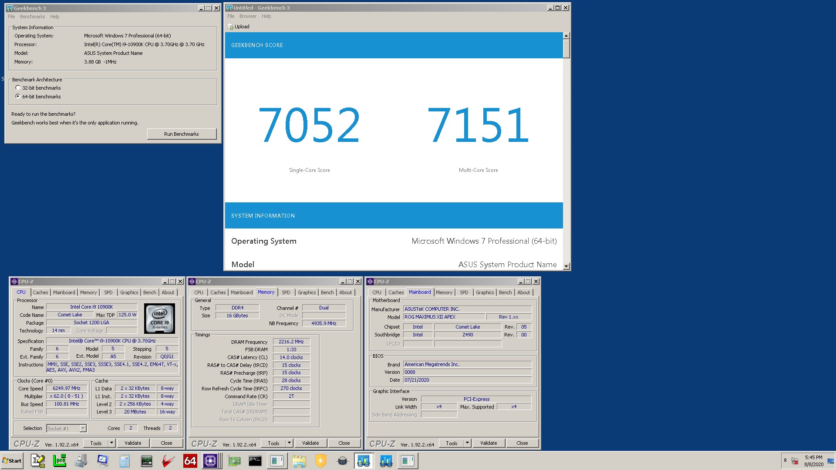Switch to CPU-Z via purple chip taskbar icon

pyautogui.click(x=210, y=461)
